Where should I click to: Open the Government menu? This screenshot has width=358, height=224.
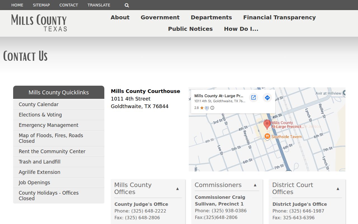click(160, 17)
